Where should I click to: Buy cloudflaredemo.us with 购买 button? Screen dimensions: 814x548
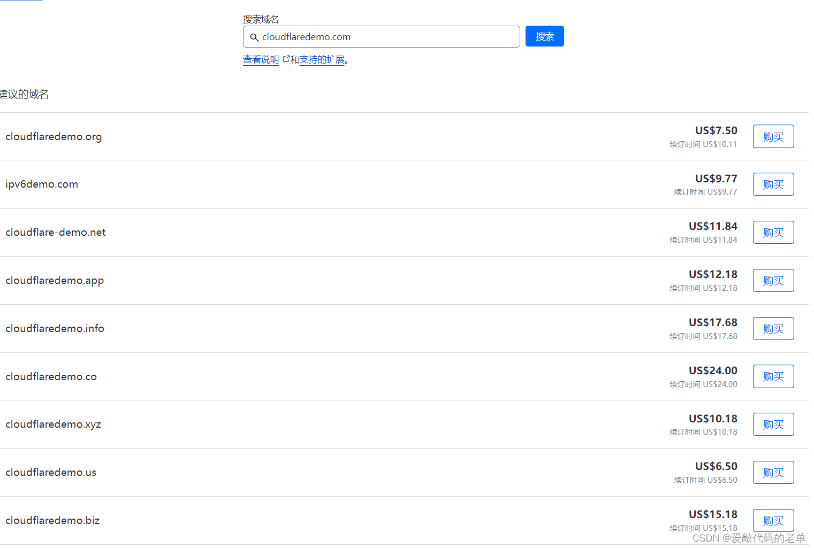pyautogui.click(x=773, y=472)
